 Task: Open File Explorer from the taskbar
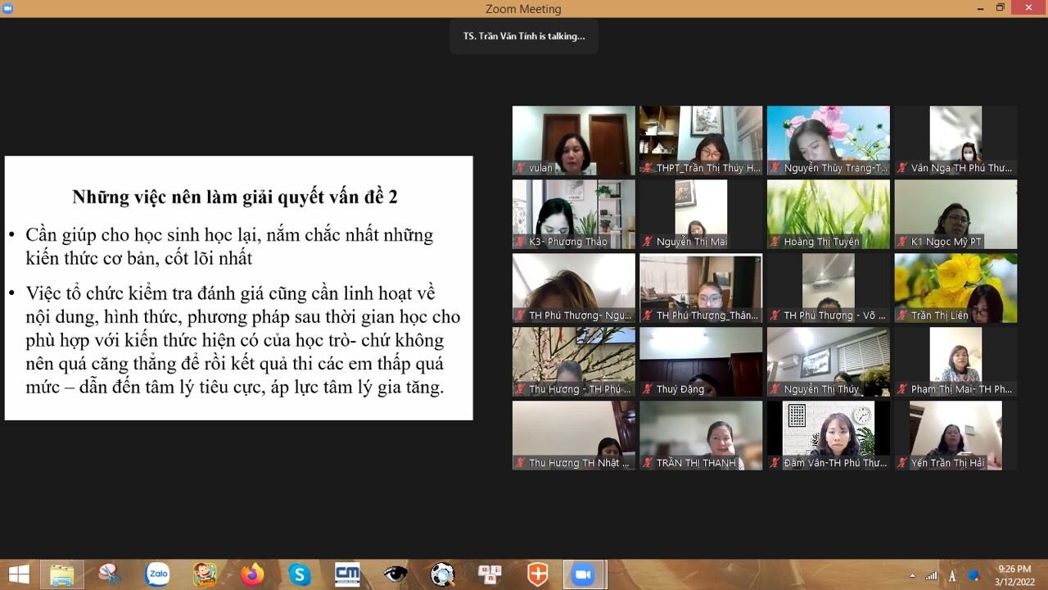(x=62, y=574)
